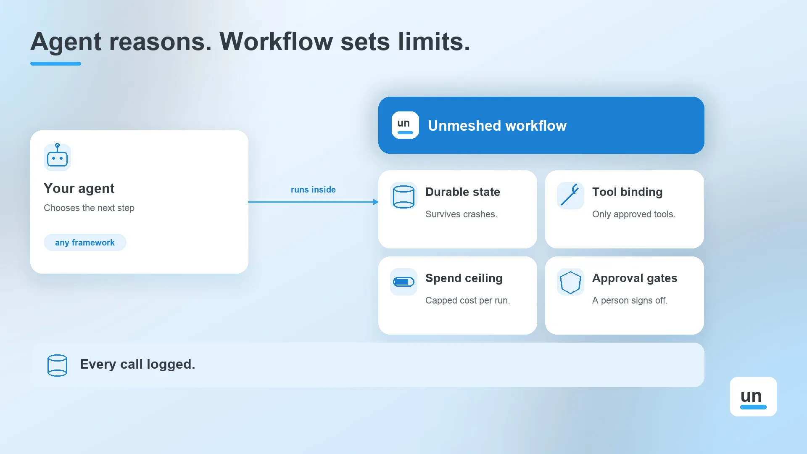Click the 'Durable state' heading
Screen dimensions: 807x454
click(x=463, y=192)
